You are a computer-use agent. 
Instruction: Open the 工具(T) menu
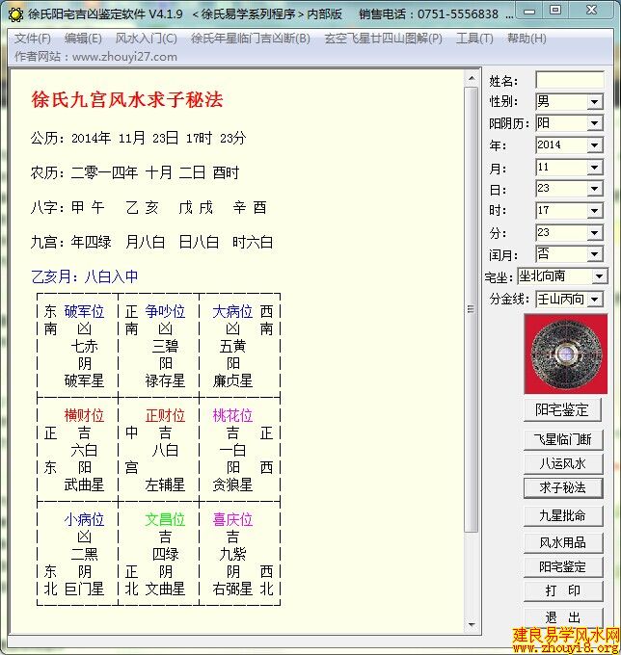[474, 39]
